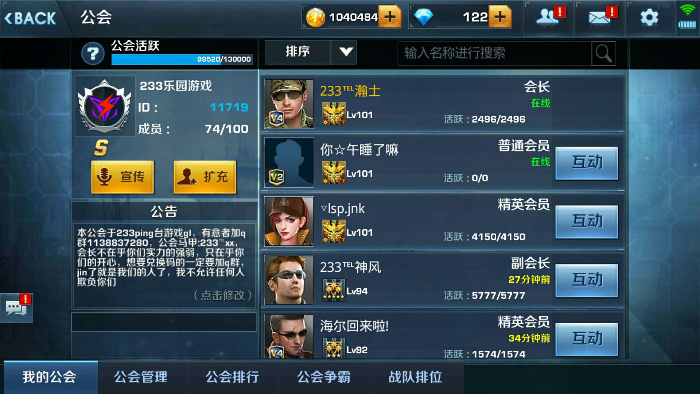Click the 宣传 promote button

pos(122,177)
